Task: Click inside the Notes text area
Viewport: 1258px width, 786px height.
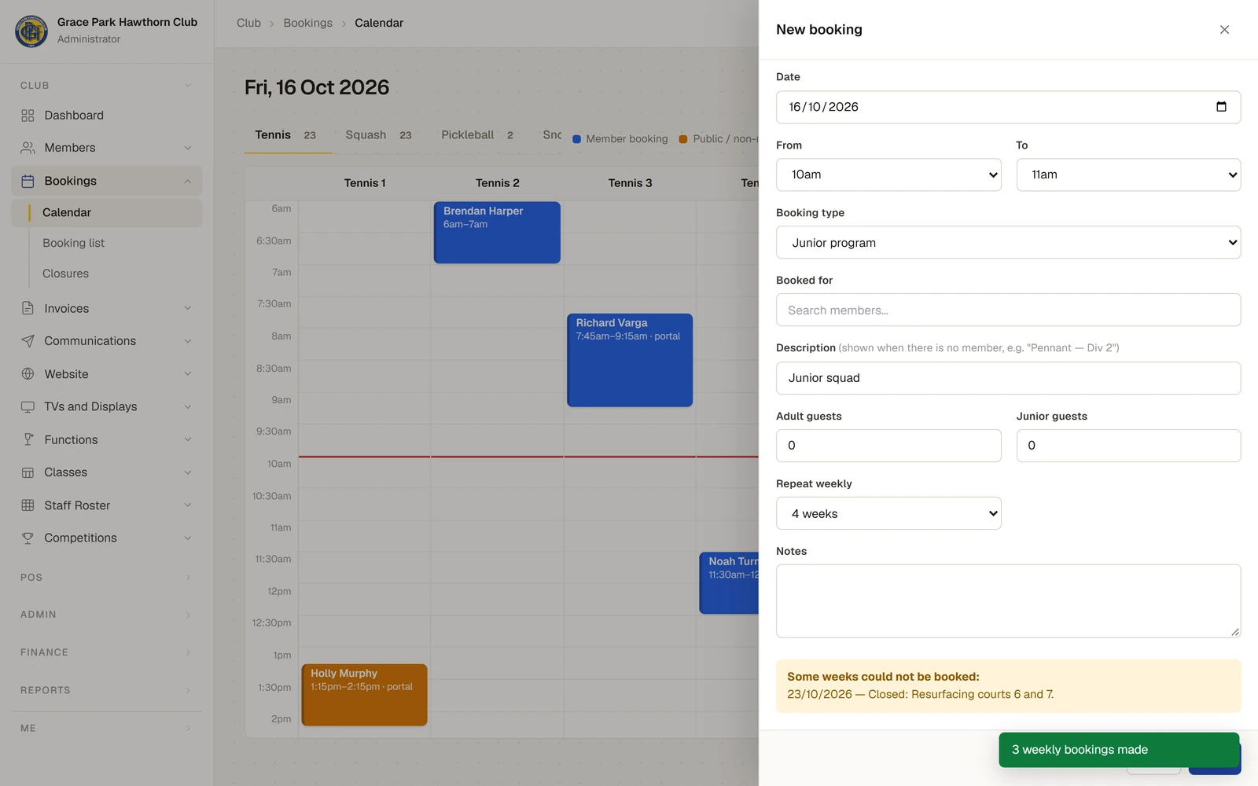Action: tap(1008, 601)
